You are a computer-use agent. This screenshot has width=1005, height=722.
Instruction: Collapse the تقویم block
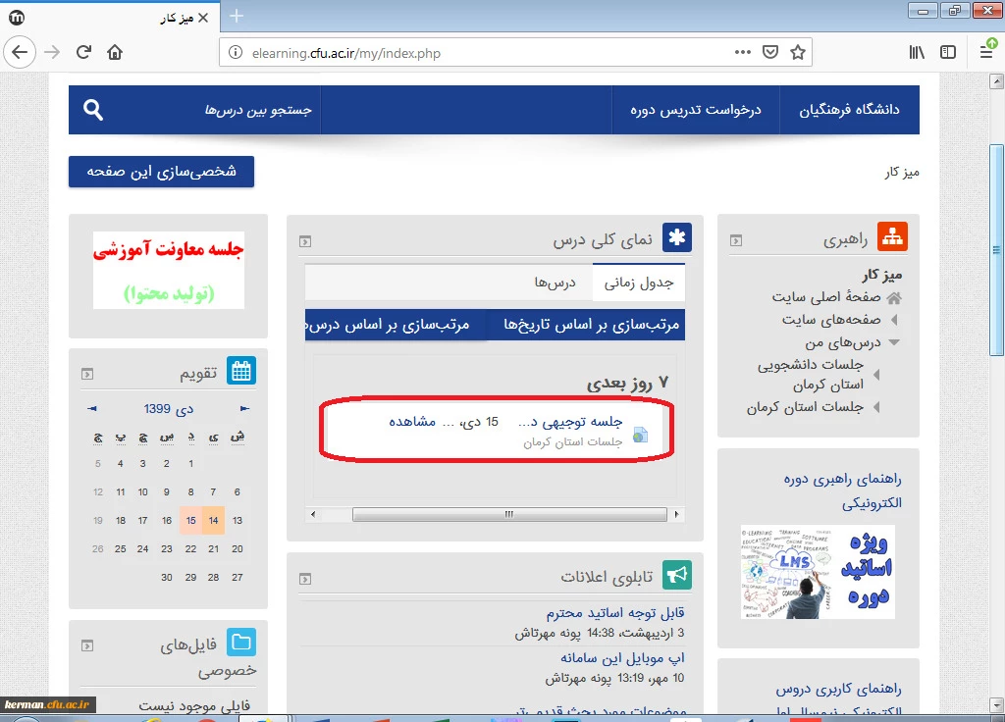point(88,373)
